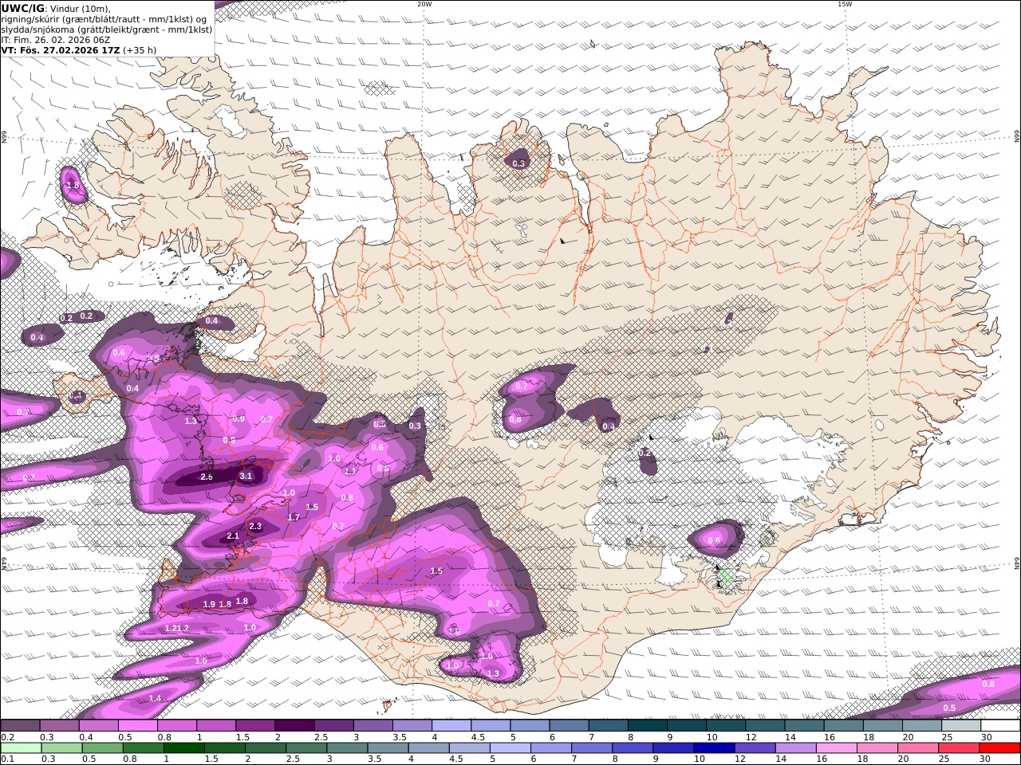Click the 0.8 value in the southeast offshore band
The image size is (1021, 765).
[x=988, y=685]
